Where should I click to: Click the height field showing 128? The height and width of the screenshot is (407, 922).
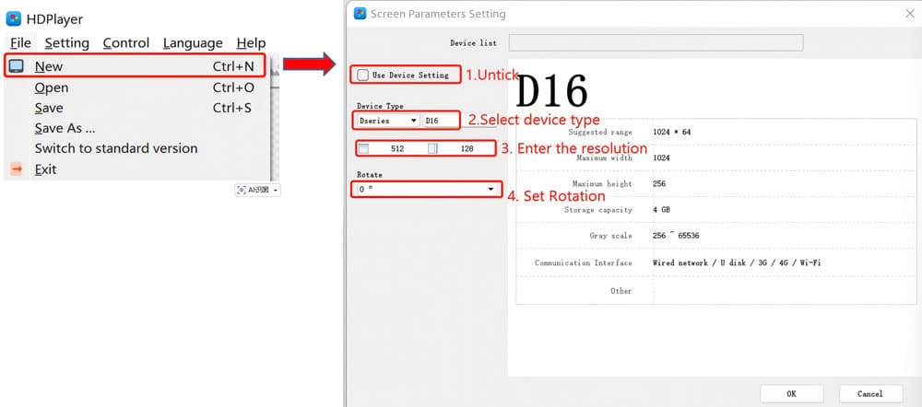[x=467, y=148]
